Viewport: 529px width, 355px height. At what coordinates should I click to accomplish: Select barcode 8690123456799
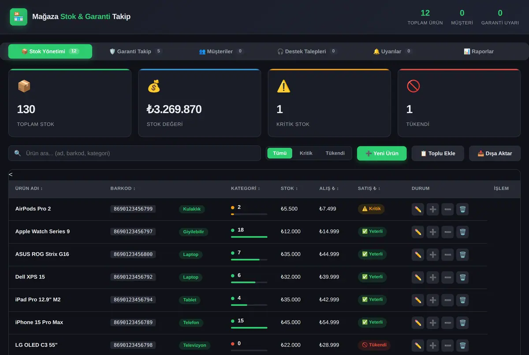coord(133,209)
